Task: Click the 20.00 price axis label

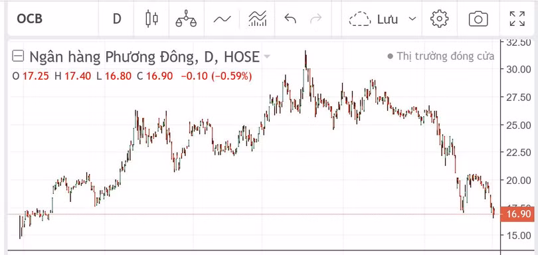Action: click(x=519, y=180)
